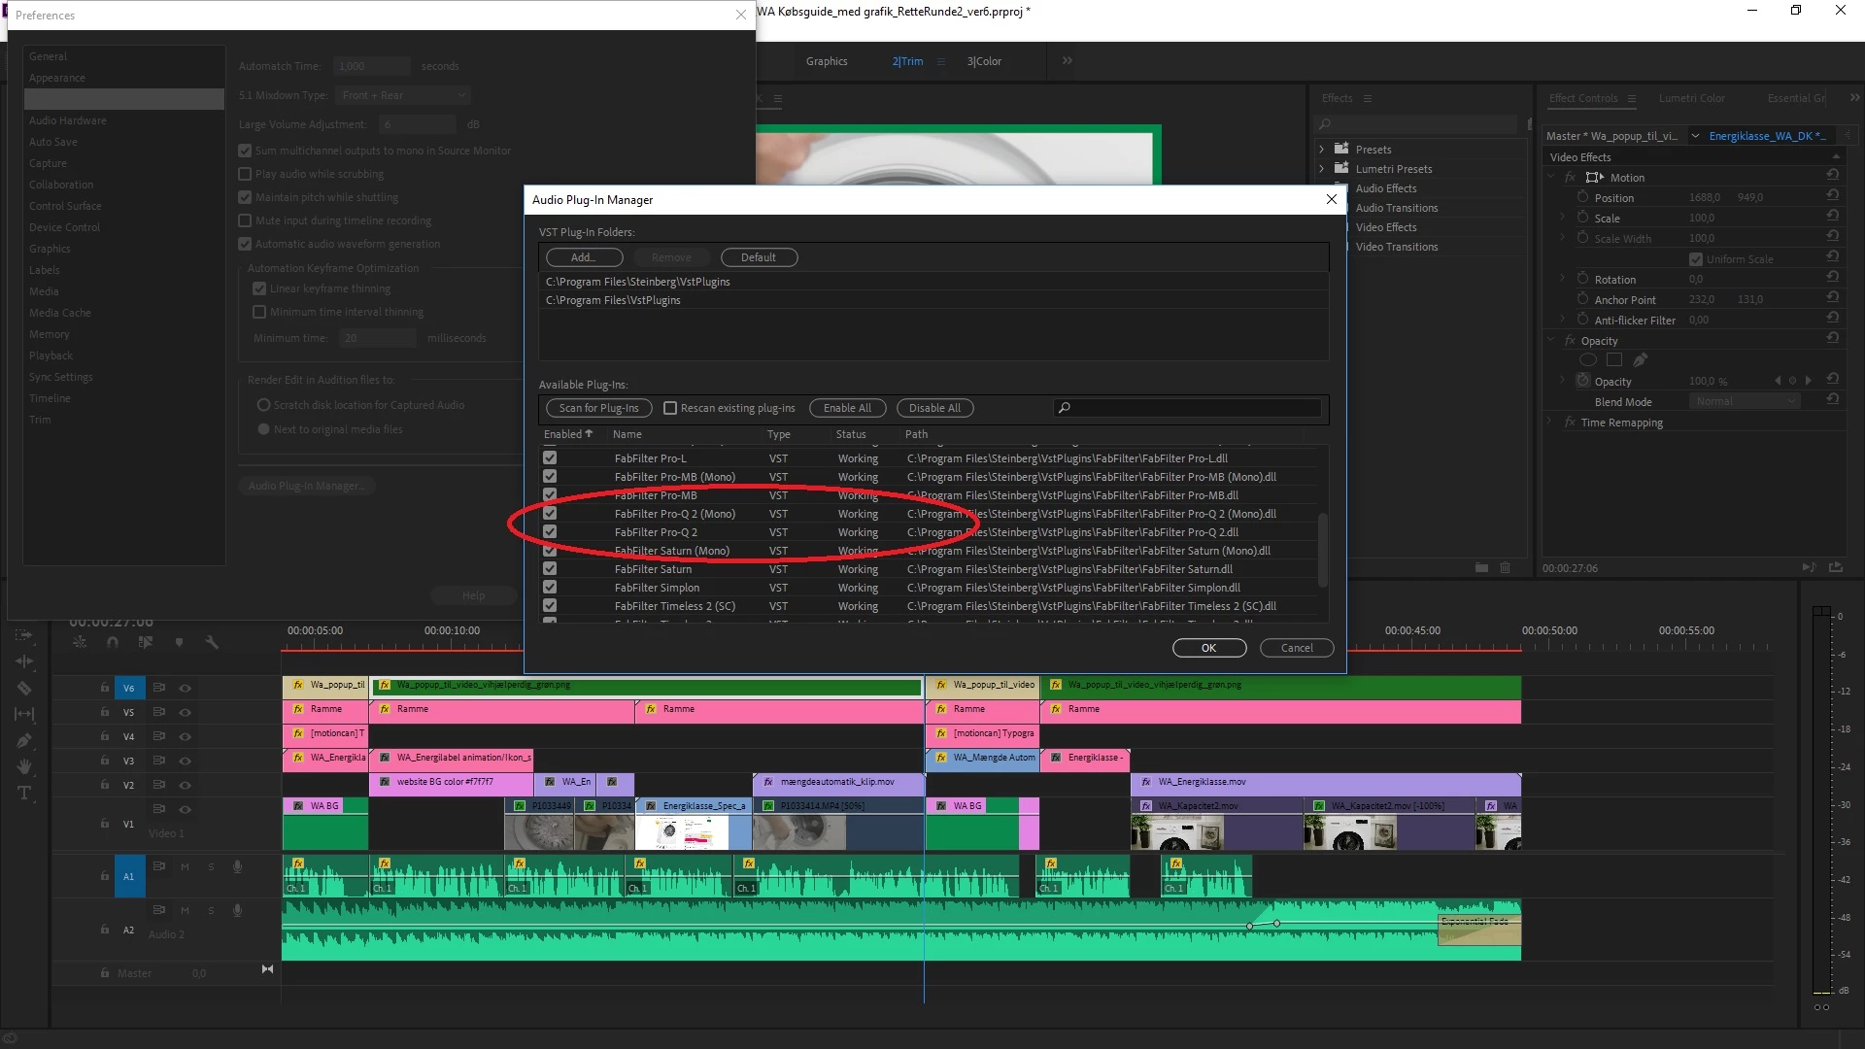This screenshot has height=1049, width=1865.
Task: Select the Razor tool
Action: 24,688
